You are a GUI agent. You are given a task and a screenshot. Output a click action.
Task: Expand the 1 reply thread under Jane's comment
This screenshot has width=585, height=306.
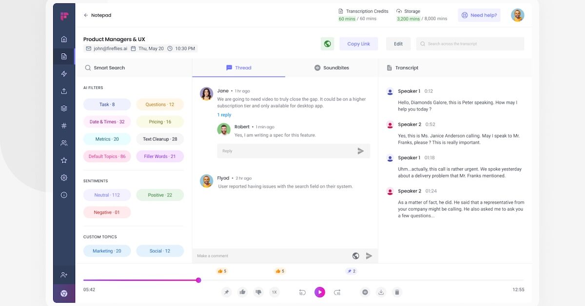point(224,115)
